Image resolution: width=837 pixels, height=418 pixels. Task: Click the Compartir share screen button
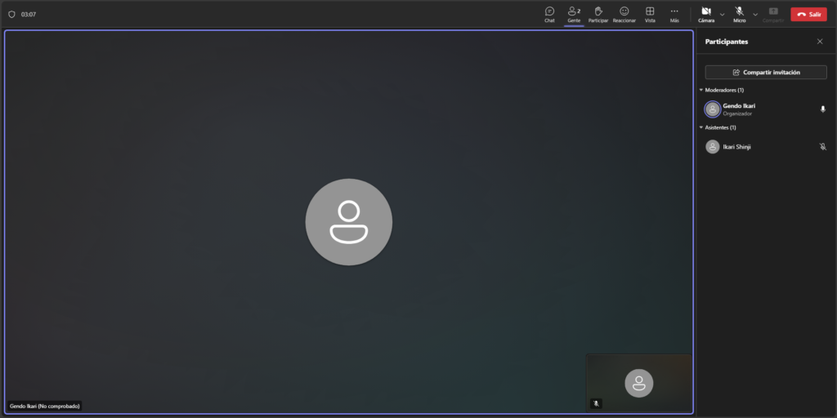[773, 15]
